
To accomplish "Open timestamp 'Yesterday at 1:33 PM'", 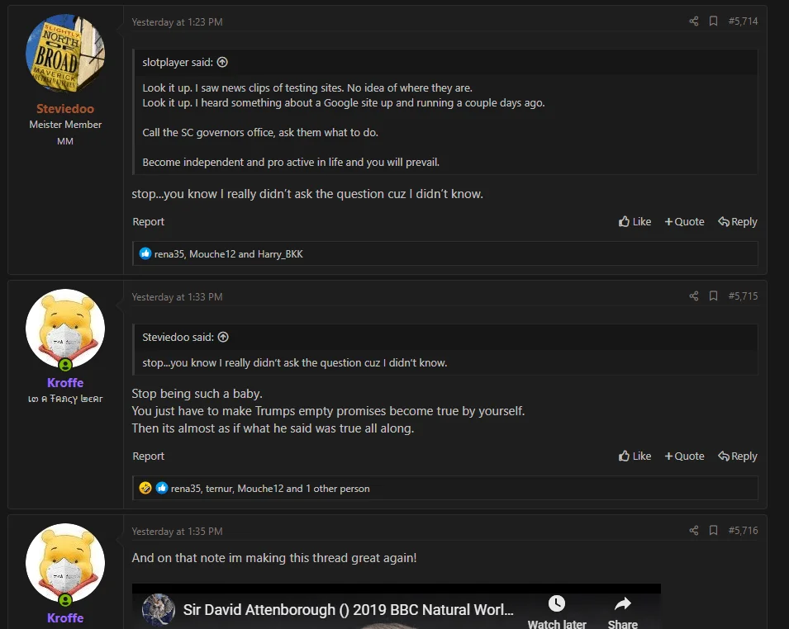I will click(177, 297).
